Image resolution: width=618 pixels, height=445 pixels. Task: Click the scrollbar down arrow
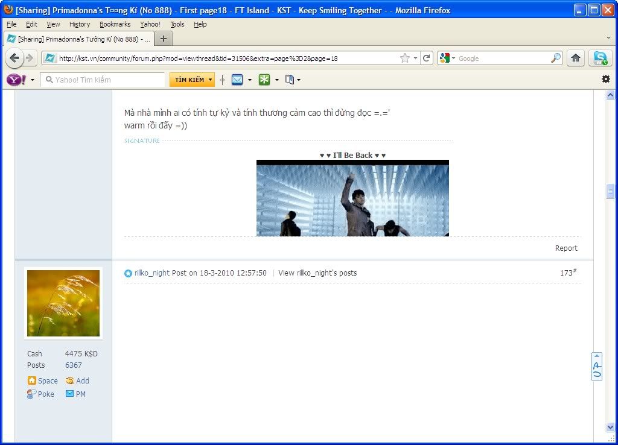click(610, 428)
